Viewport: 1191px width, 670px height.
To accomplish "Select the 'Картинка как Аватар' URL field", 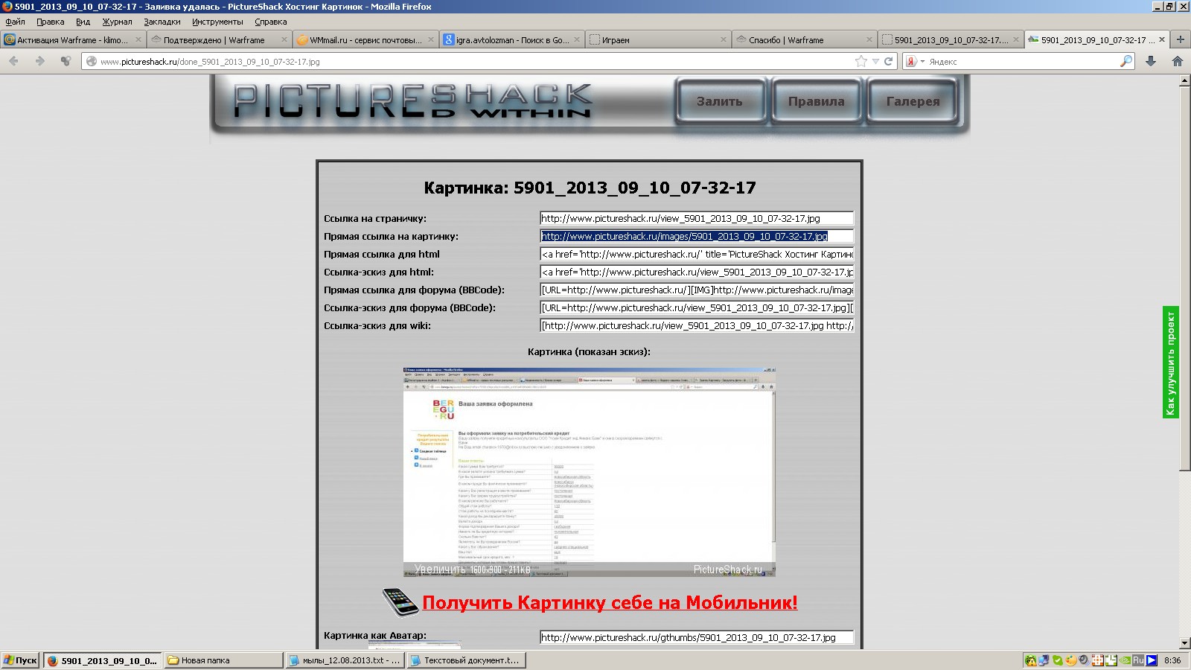I will click(696, 637).
